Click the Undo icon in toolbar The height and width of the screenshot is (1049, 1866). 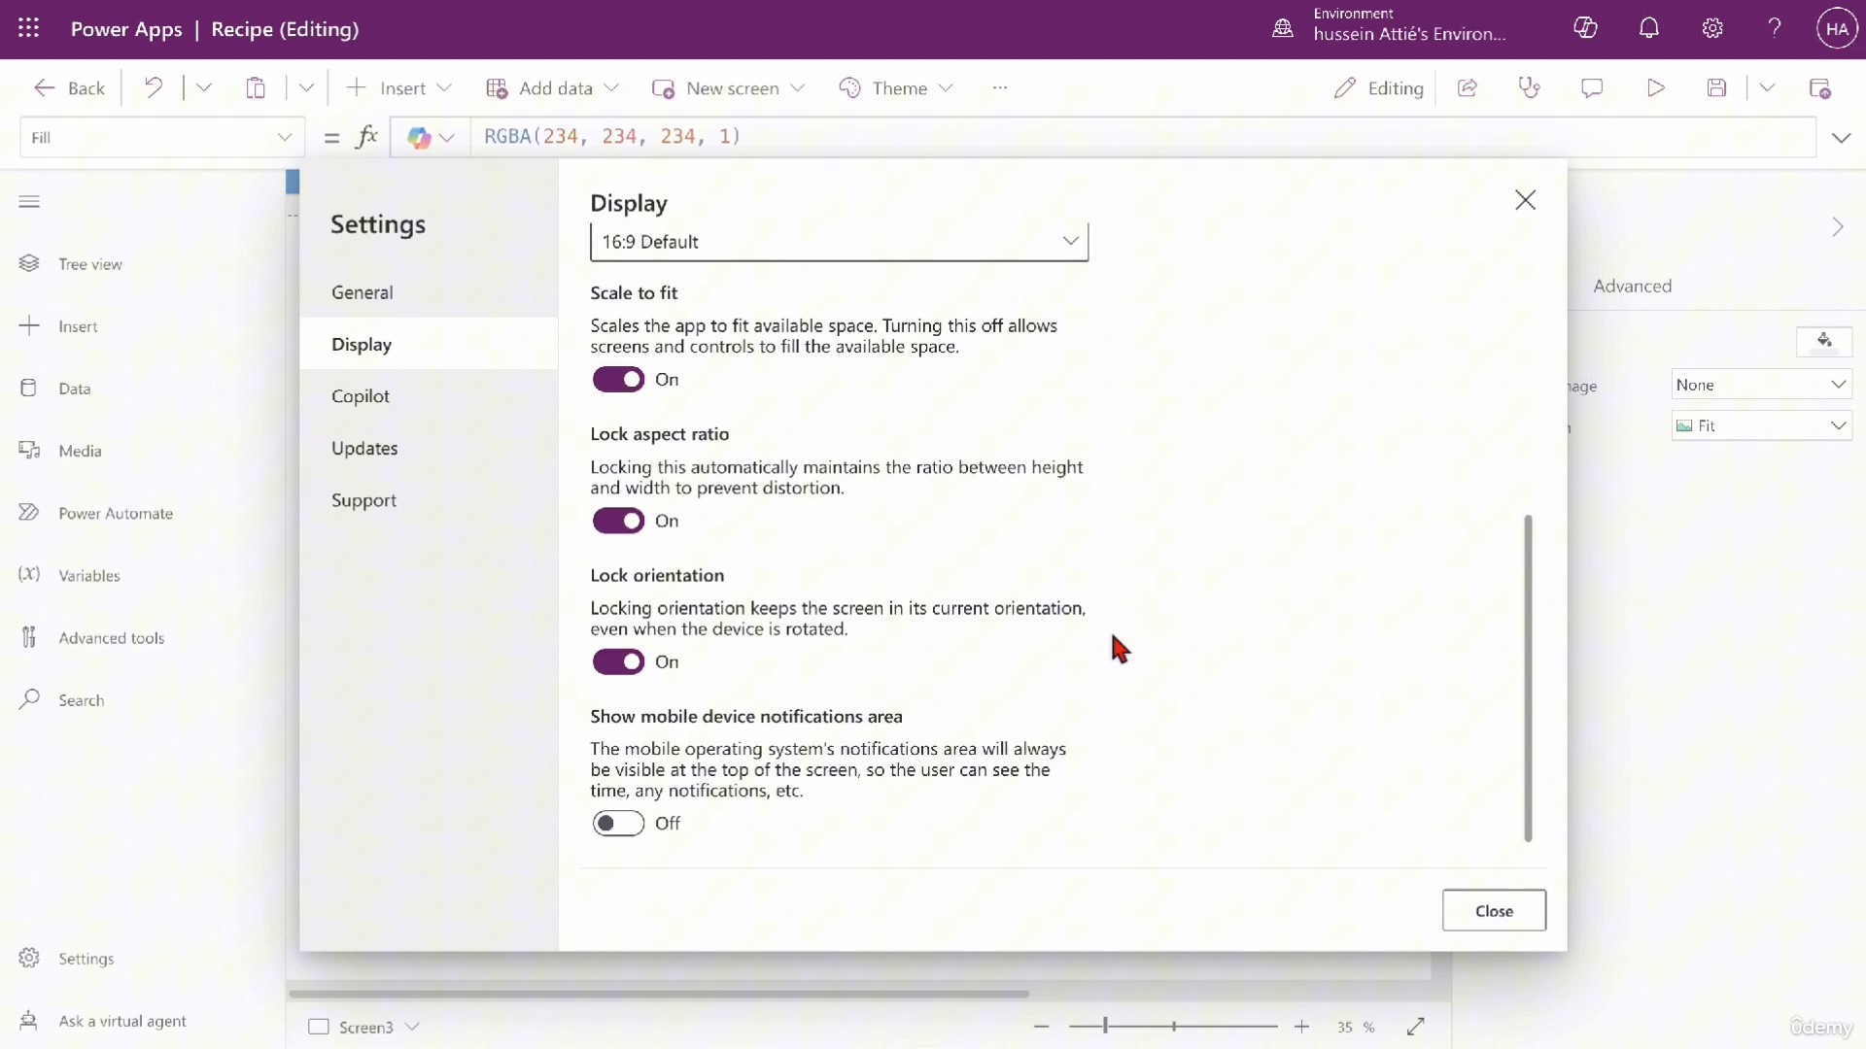tap(154, 88)
